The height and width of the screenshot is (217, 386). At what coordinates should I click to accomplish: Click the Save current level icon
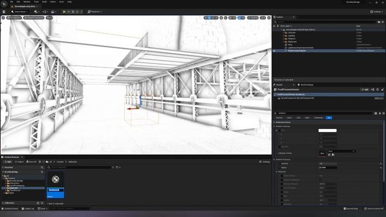click(x=4, y=11)
